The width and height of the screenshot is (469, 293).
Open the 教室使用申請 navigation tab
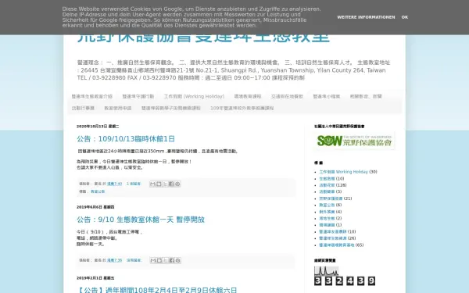point(118,108)
